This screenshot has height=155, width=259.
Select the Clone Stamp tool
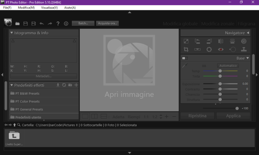(x=244, y=49)
